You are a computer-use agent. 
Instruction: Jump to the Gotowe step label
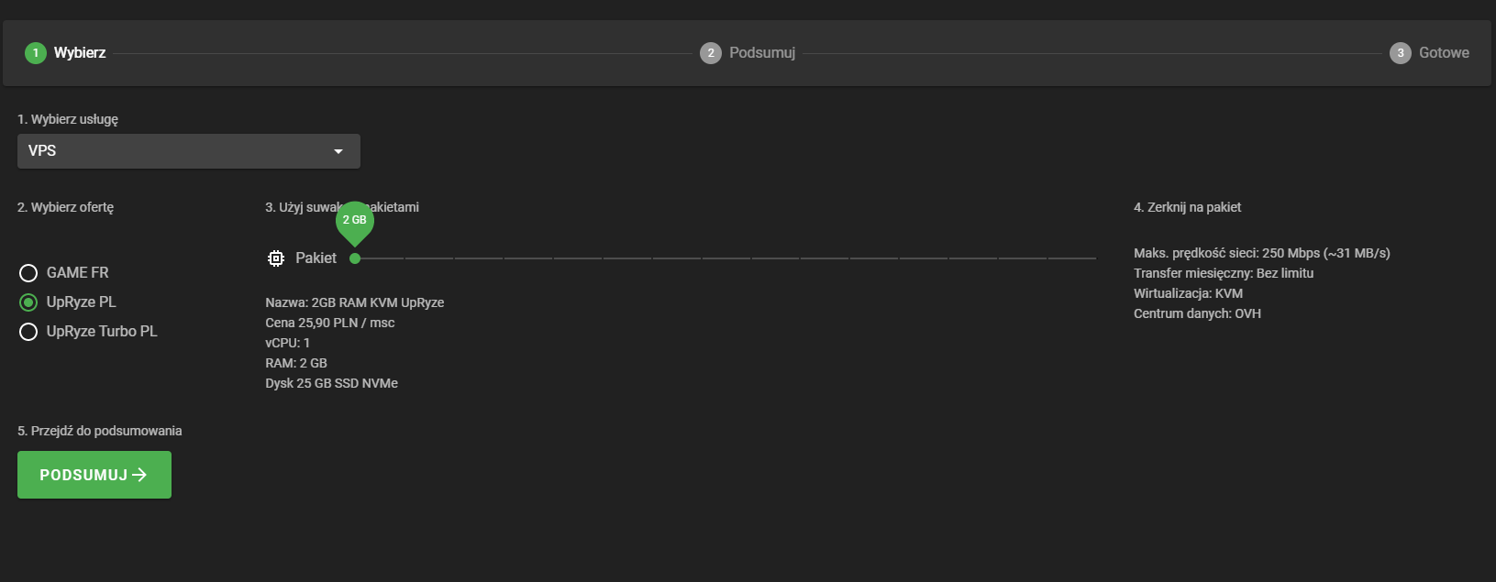tap(1444, 53)
